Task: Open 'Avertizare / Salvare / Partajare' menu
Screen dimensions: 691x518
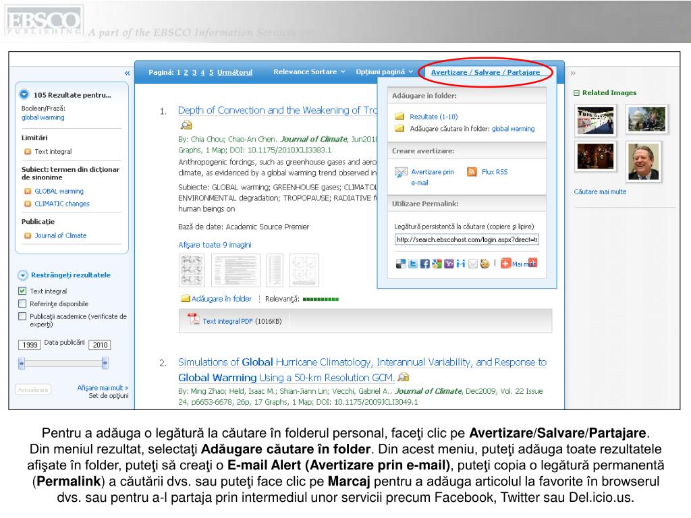Action: (x=485, y=72)
